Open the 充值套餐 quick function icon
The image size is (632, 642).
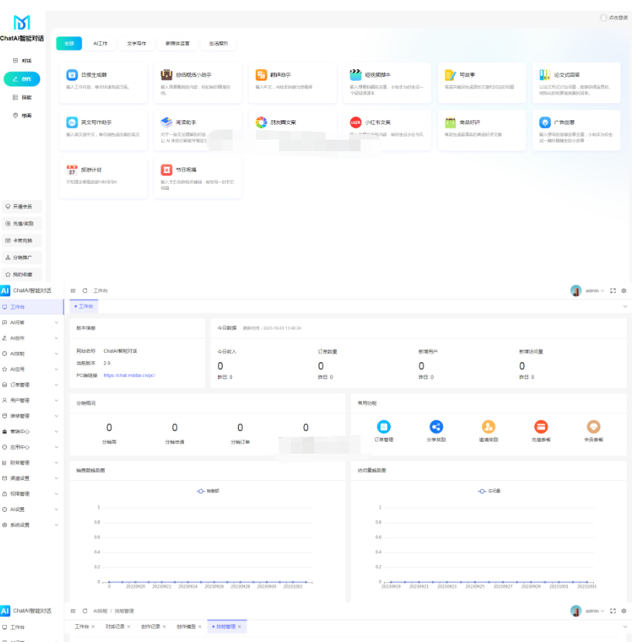(540, 426)
